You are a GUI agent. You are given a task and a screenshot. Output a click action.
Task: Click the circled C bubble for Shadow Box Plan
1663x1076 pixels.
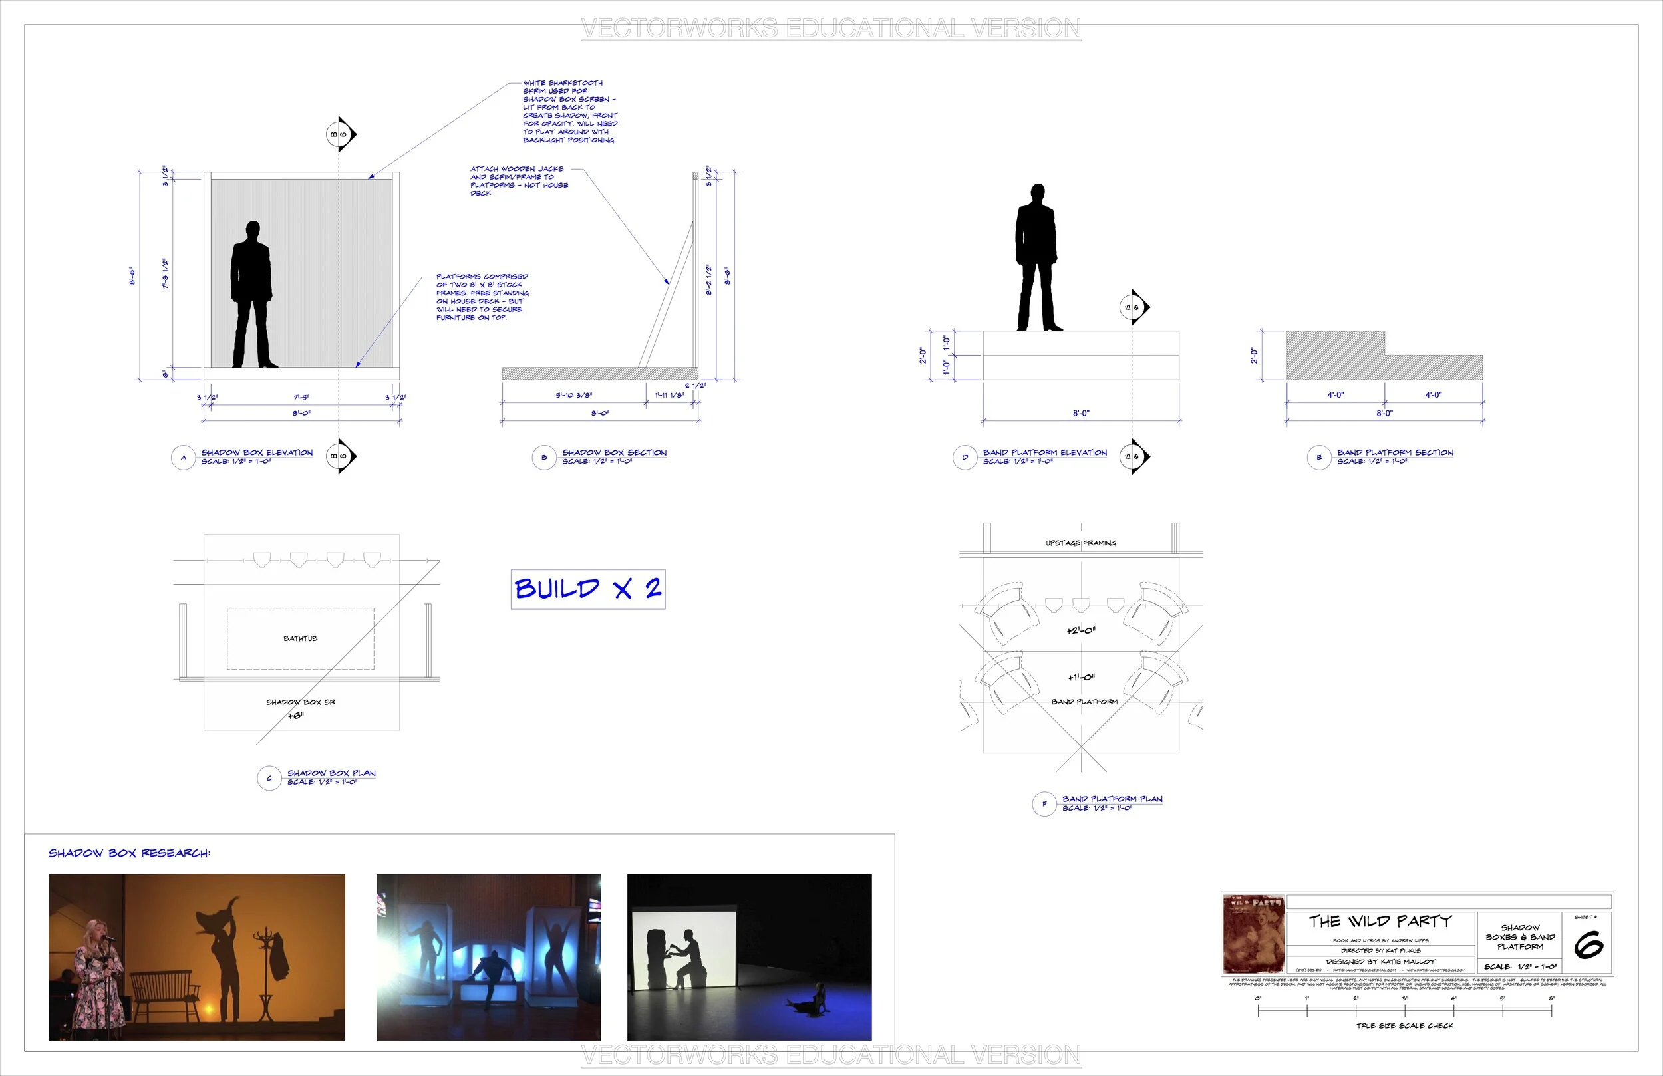pos(269,778)
